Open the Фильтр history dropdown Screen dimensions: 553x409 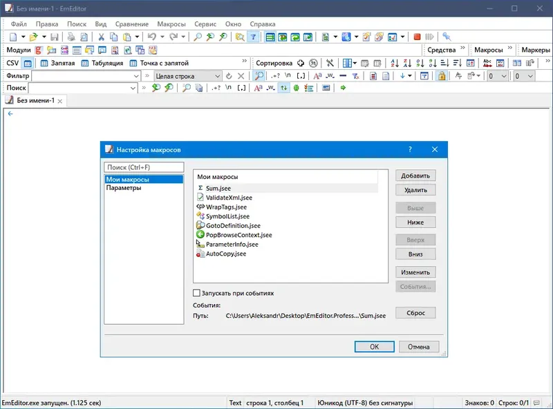pyautogui.click(x=136, y=76)
